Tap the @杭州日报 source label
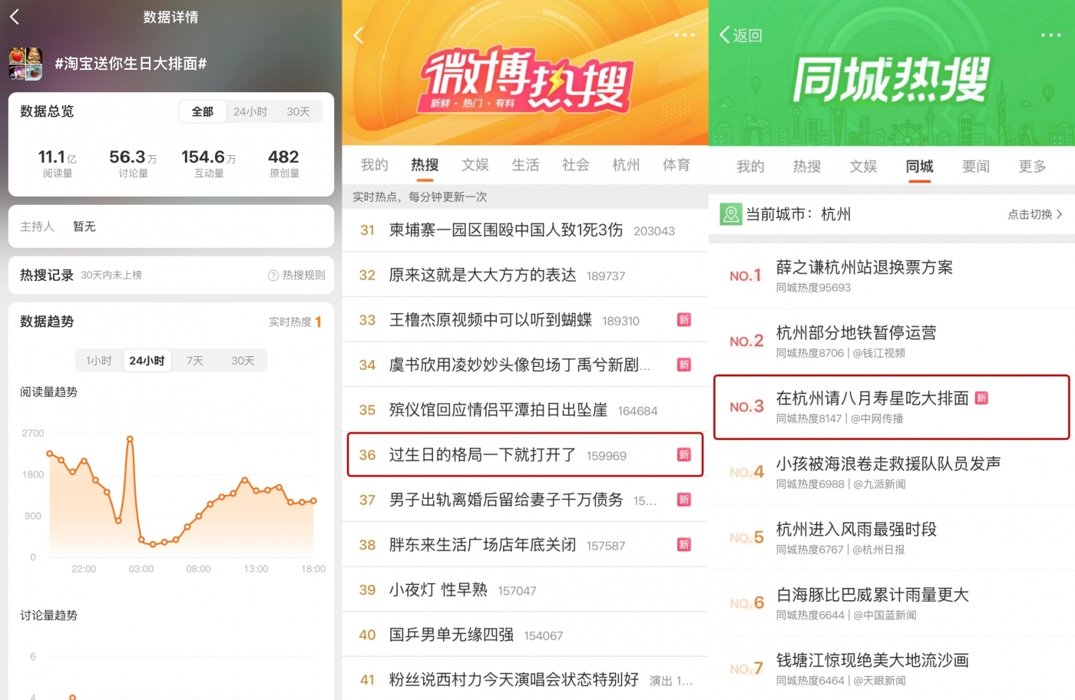Image resolution: width=1075 pixels, height=700 pixels. tap(878, 550)
